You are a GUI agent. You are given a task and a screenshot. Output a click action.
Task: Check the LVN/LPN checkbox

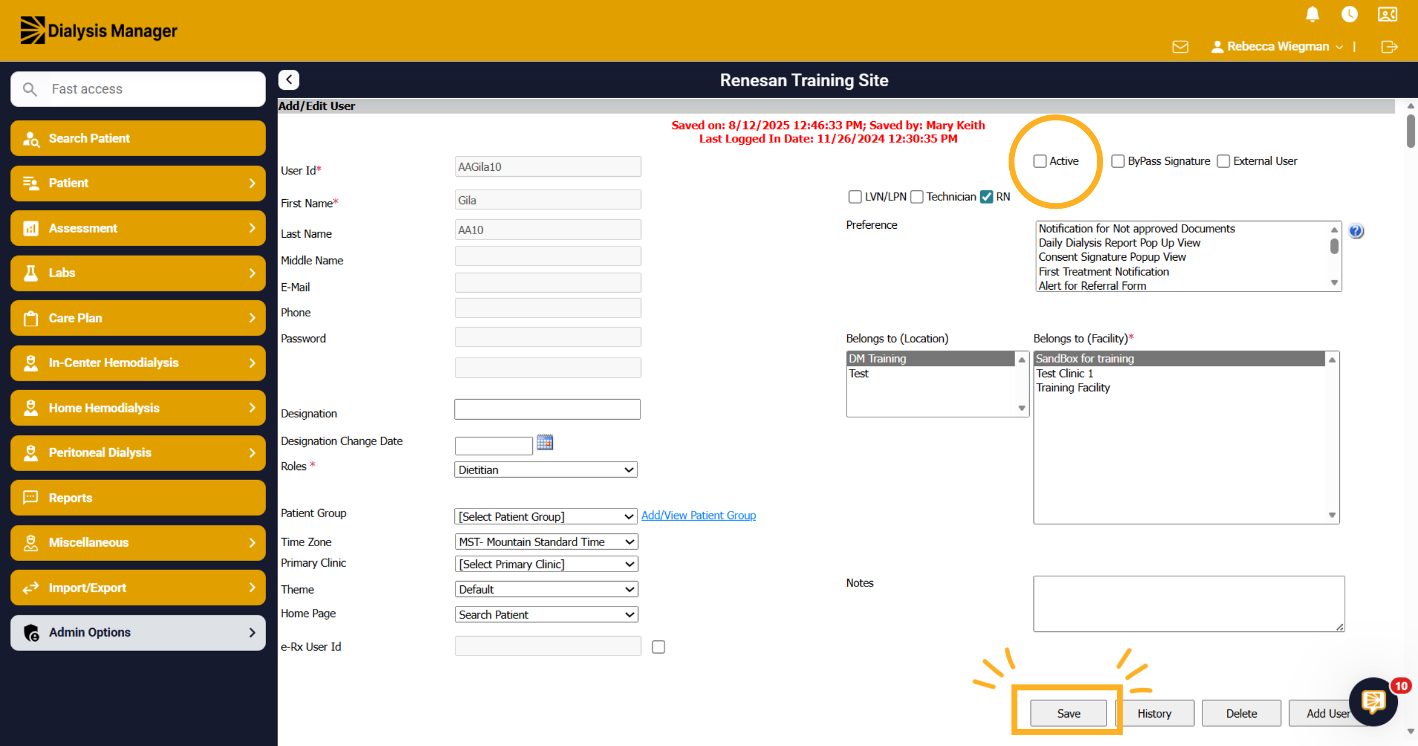[854, 197]
